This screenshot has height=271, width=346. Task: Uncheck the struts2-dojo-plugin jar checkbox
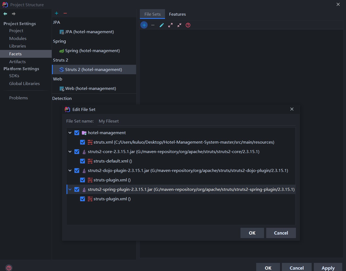[77, 171]
